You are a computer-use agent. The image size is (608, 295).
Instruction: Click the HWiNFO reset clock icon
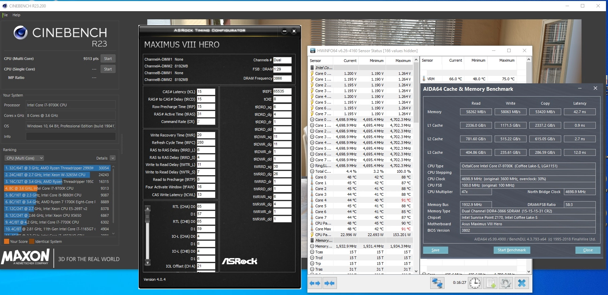(x=475, y=283)
